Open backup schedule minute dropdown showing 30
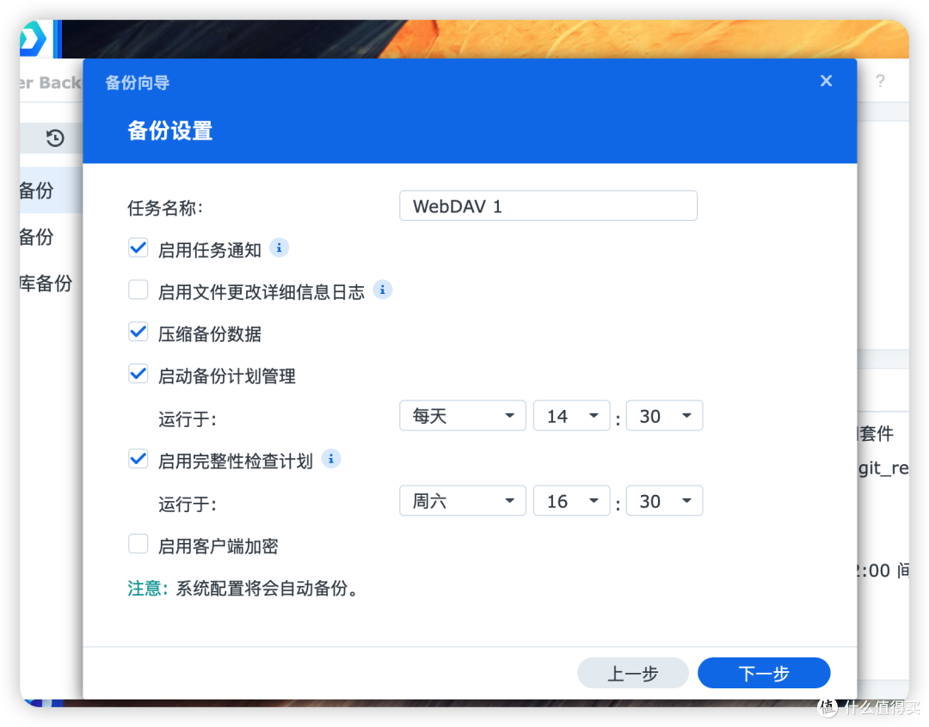The width and height of the screenshot is (929, 727). click(664, 416)
